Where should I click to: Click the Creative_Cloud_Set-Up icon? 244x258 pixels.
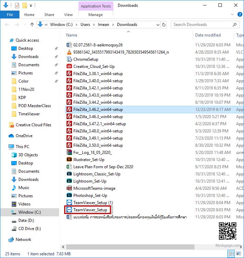click(69, 67)
